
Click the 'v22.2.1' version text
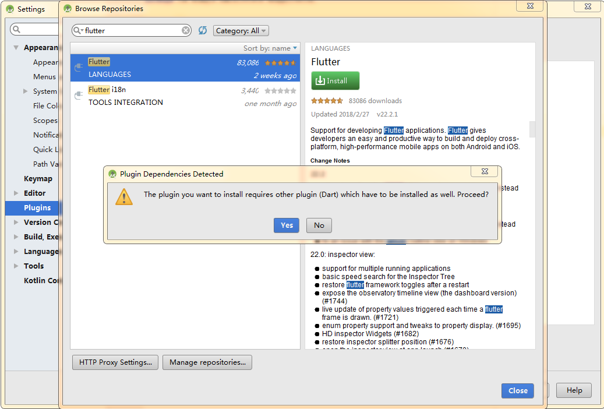click(x=387, y=115)
